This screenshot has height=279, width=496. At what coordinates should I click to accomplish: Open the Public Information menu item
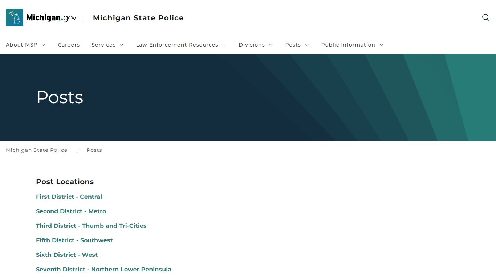[x=348, y=45]
